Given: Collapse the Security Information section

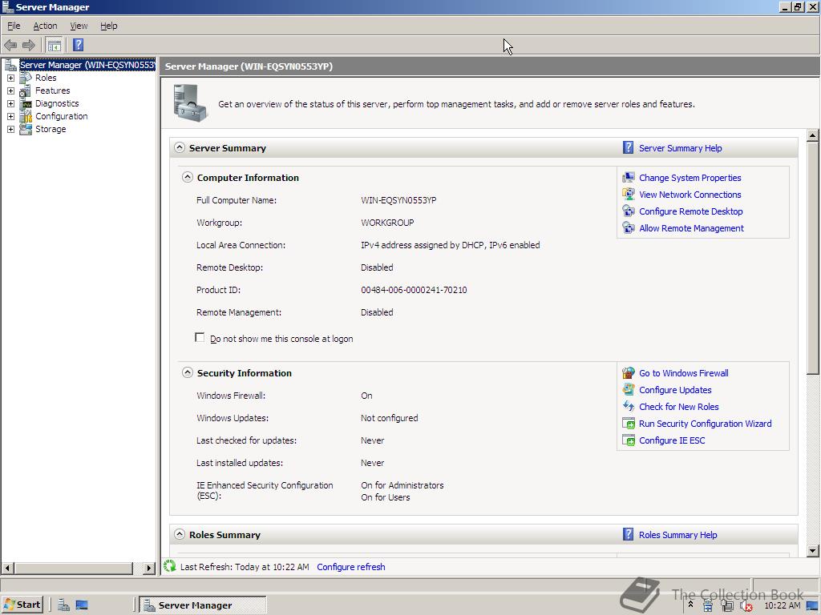Looking at the screenshot, I should coord(188,372).
